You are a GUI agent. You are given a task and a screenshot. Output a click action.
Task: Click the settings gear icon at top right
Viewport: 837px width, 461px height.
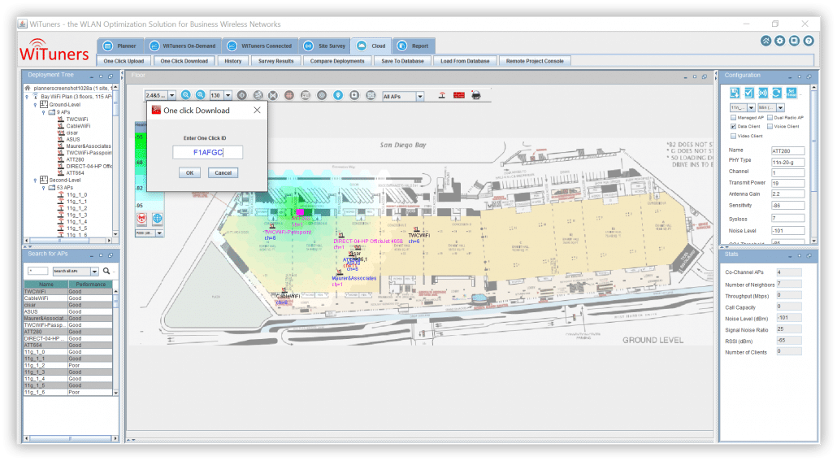tap(780, 41)
